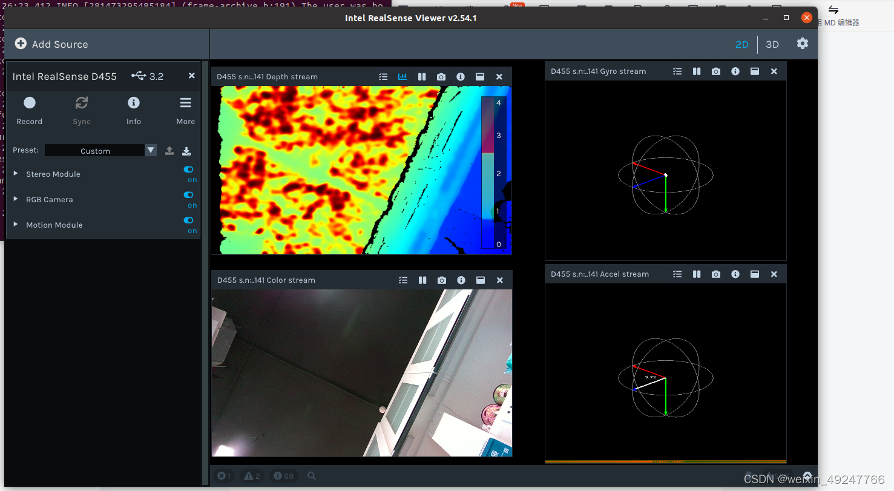
Task: Open device Info in the D455 panel
Action: (x=134, y=110)
